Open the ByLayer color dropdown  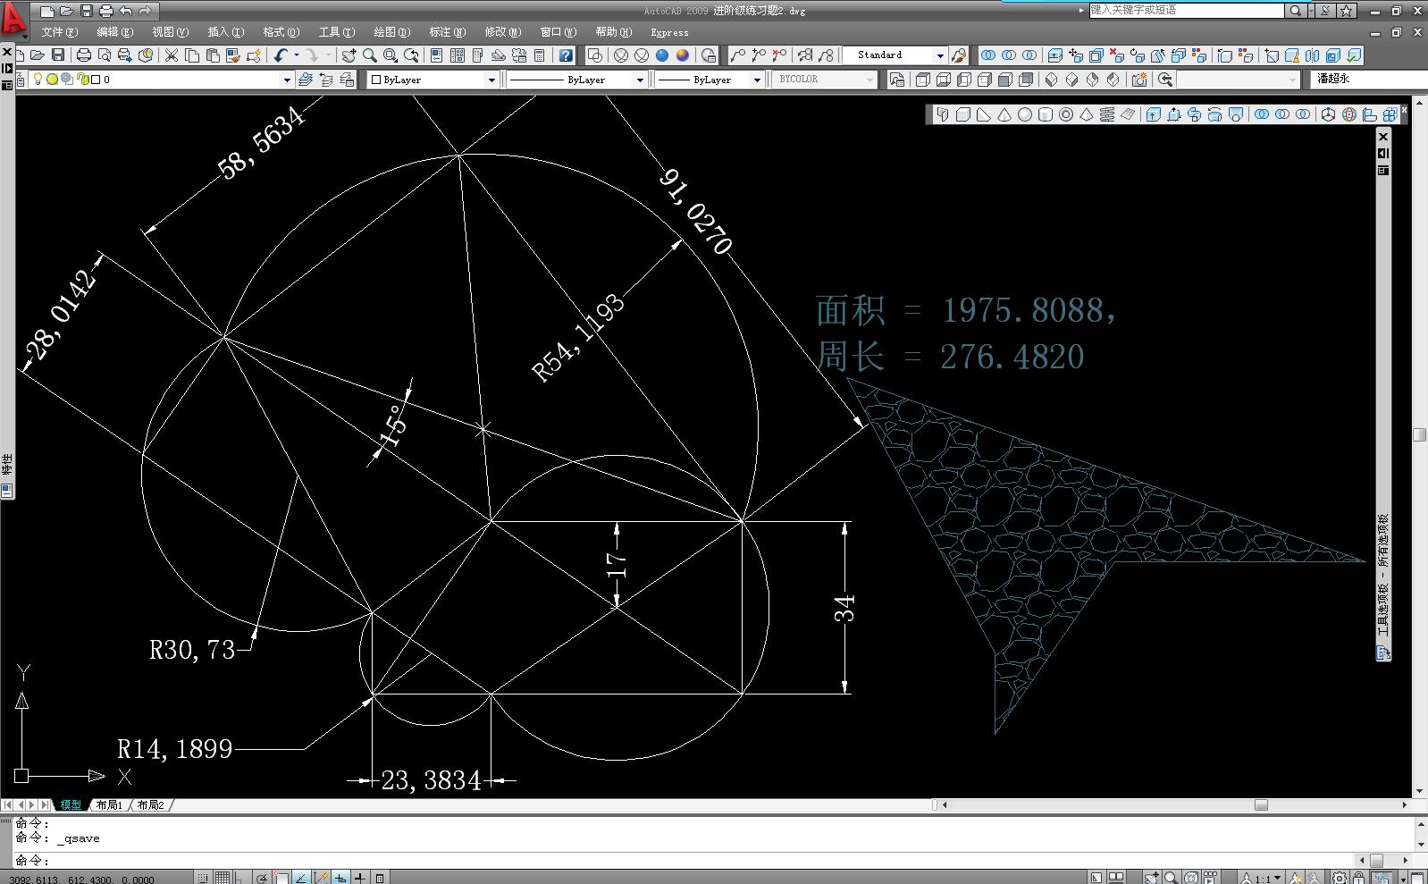coord(491,80)
